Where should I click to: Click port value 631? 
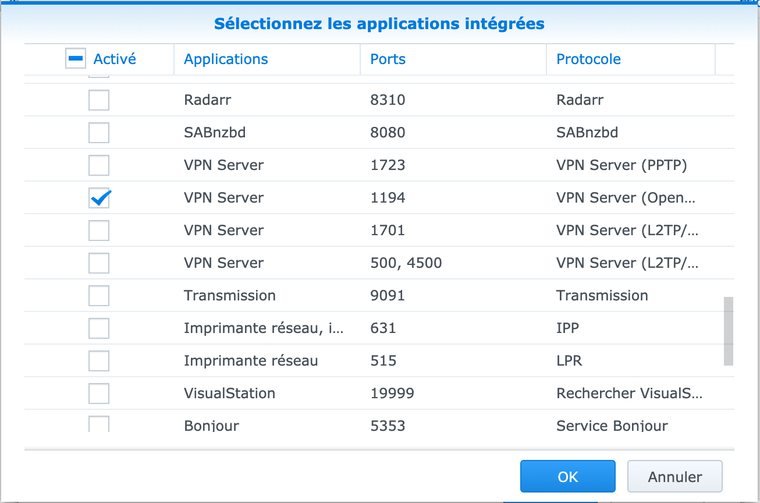pyautogui.click(x=383, y=328)
